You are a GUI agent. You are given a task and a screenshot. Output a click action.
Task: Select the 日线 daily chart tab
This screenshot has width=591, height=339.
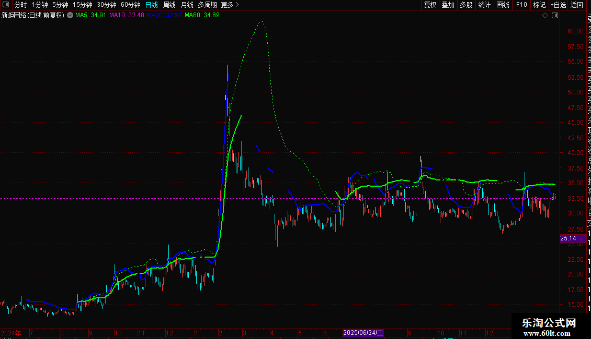(x=152, y=5)
